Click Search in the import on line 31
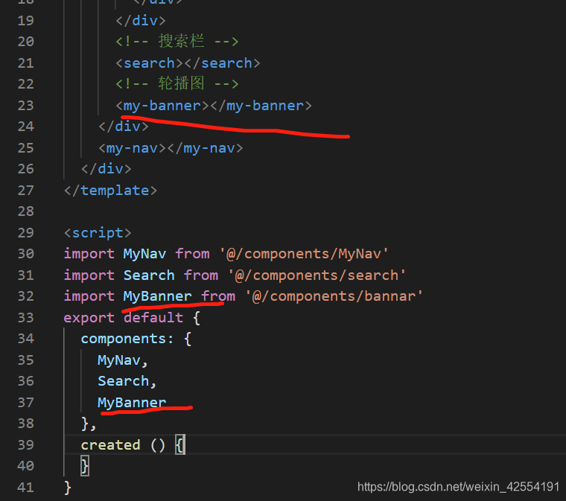 pos(149,275)
